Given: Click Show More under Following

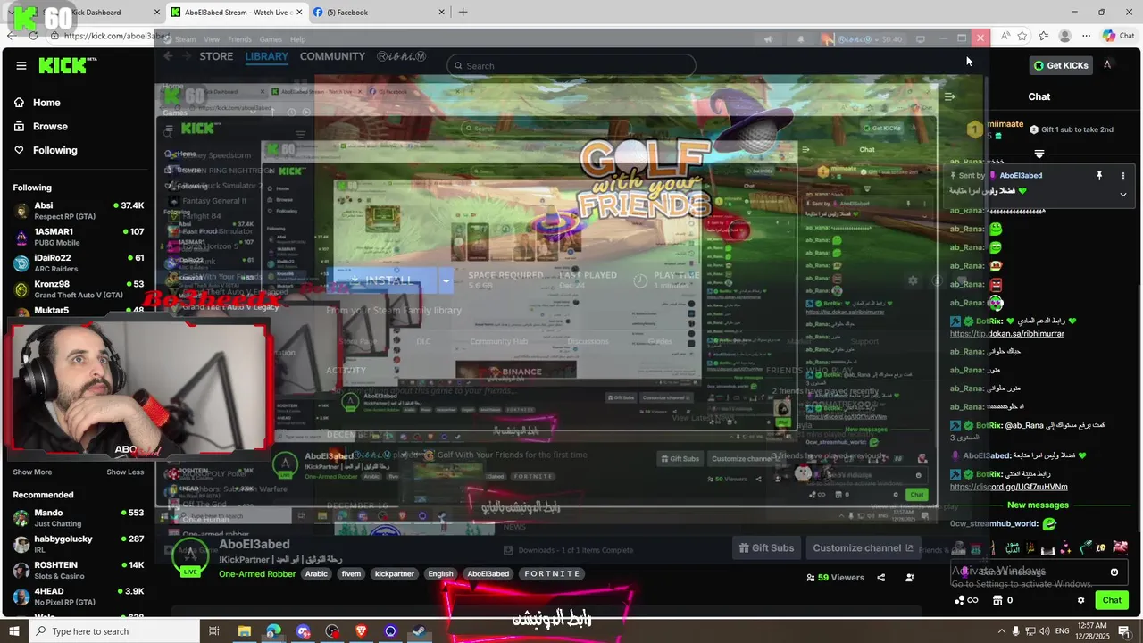Looking at the screenshot, I should (x=32, y=472).
